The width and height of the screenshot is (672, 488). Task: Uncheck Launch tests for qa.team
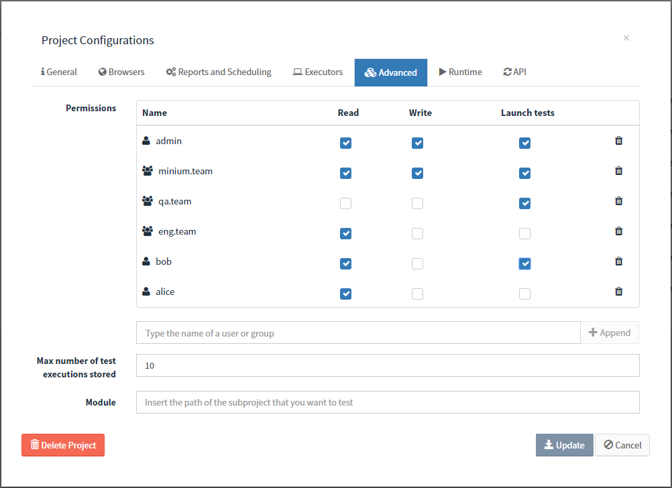[x=524, y=203]
